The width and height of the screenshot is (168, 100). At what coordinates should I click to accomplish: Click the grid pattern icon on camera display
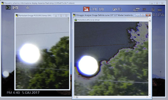(x=27, y=7)
